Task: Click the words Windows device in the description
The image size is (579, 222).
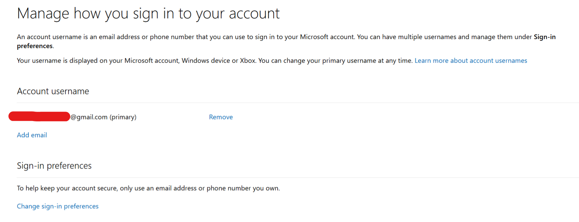Action: pos(206,61)
